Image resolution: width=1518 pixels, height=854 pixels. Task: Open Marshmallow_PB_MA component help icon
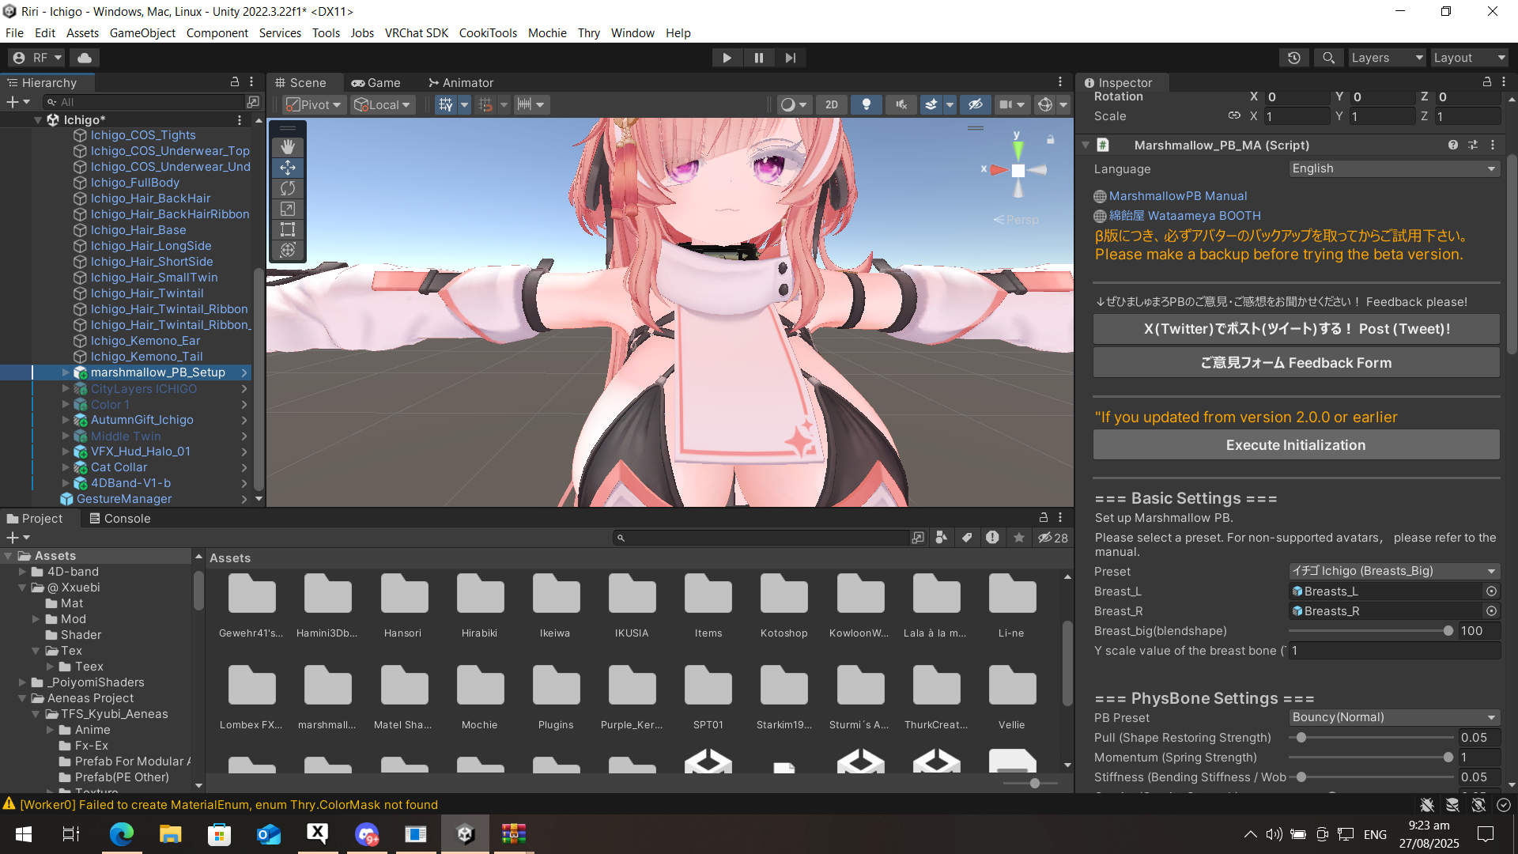tap(1453, 145)
